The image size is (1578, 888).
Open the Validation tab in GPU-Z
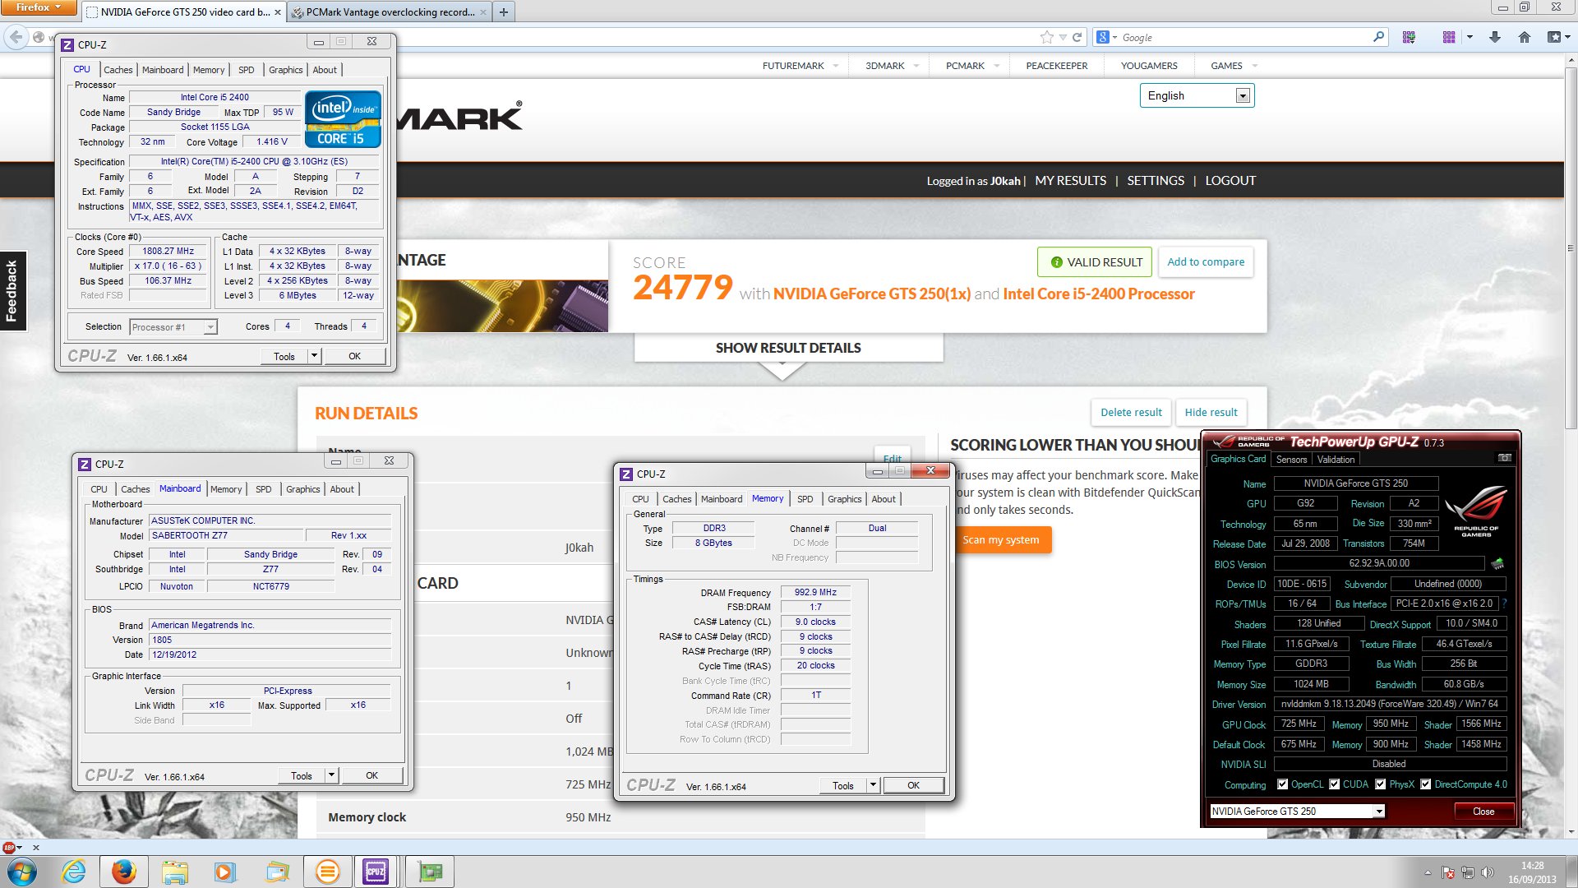[1336, 460]
